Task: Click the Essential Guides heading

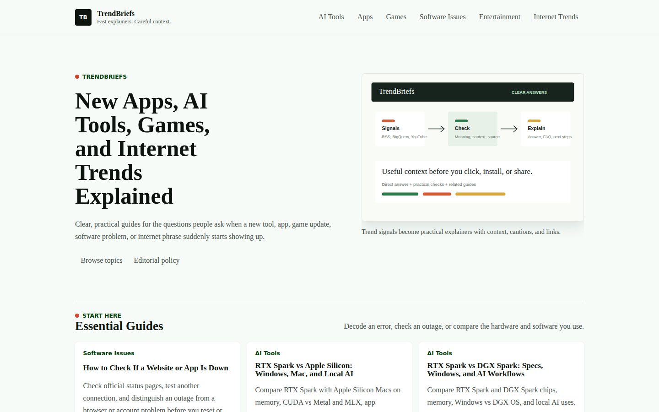Action: pos(119,326)
